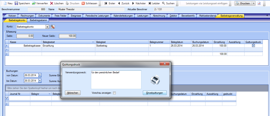Click the tab scroll arrow at far right
Viewport: 270px width, 116px height.
pos(267,16)
